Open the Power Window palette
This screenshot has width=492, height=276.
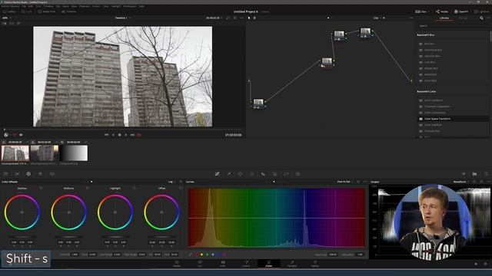(240, 174)
